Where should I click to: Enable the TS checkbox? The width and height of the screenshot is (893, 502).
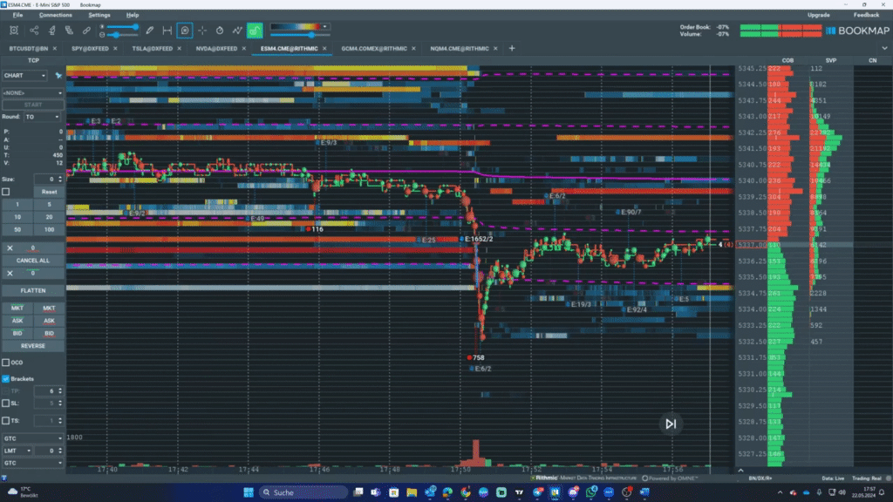[6, 421]
